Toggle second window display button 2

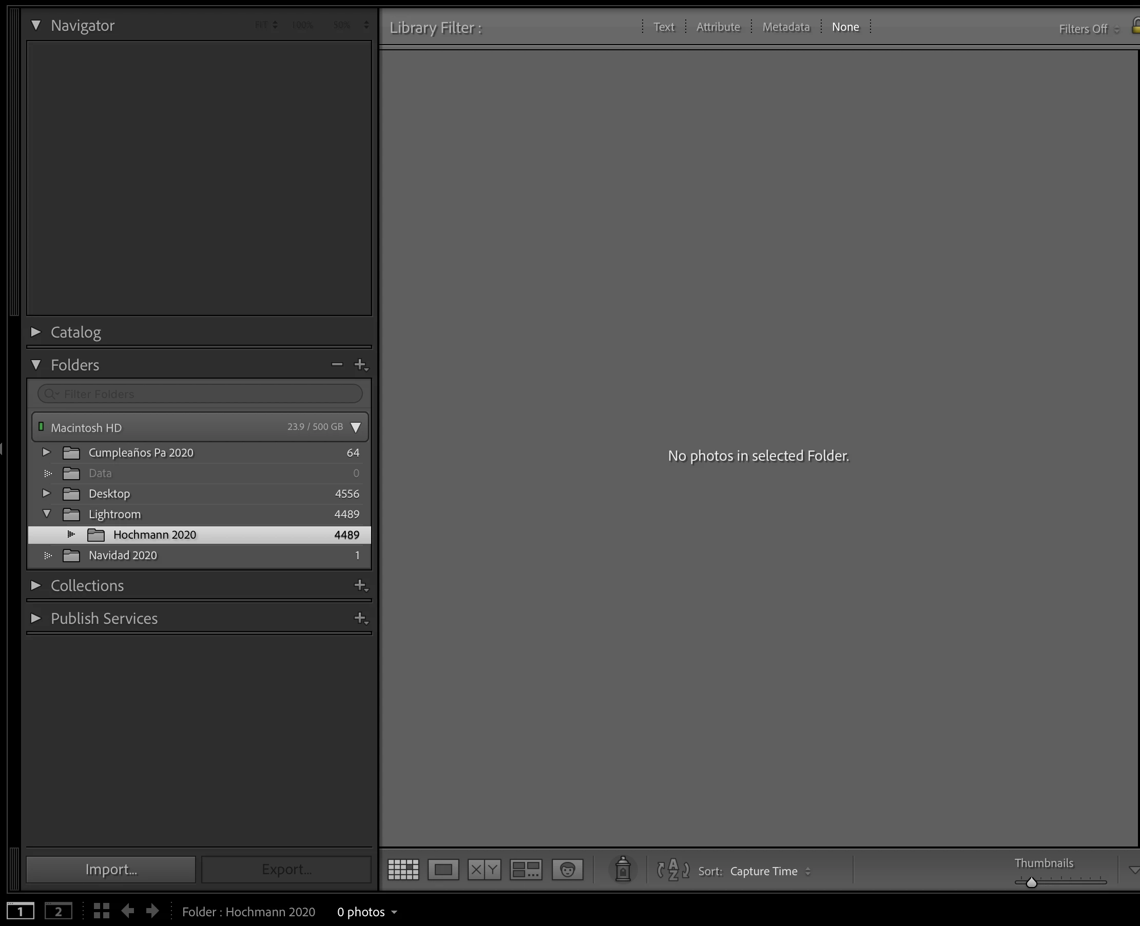(58, 911)
